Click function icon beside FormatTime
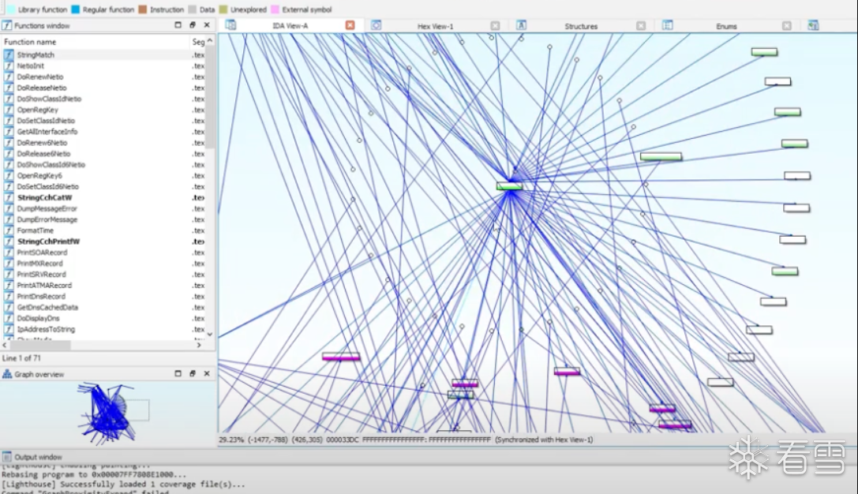 click(9, 230)
